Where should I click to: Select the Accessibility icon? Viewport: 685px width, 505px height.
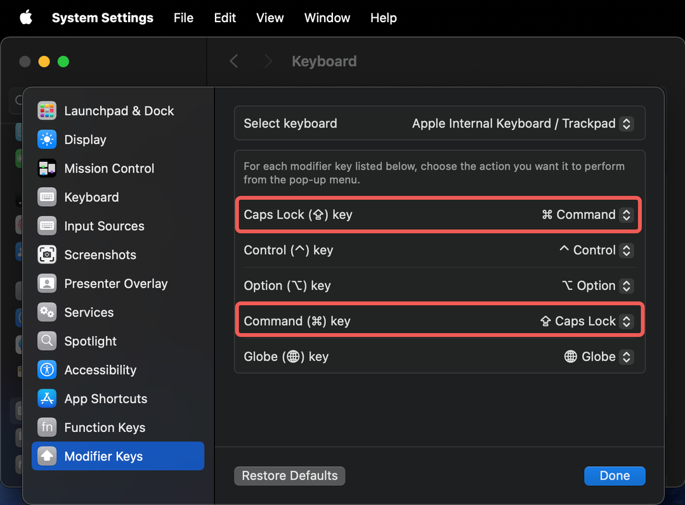47,370
